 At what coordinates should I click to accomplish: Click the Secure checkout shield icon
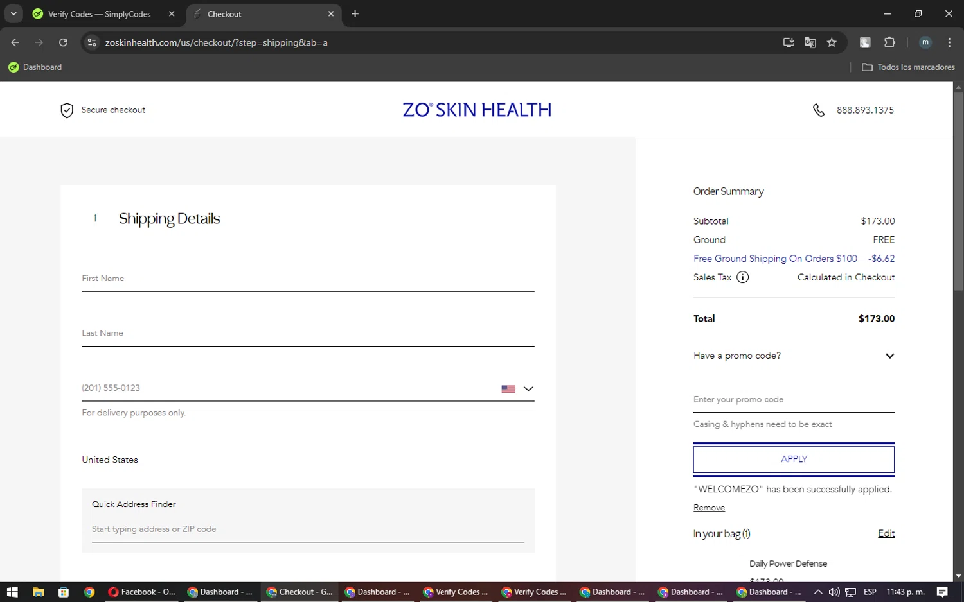tap(67, 110)
